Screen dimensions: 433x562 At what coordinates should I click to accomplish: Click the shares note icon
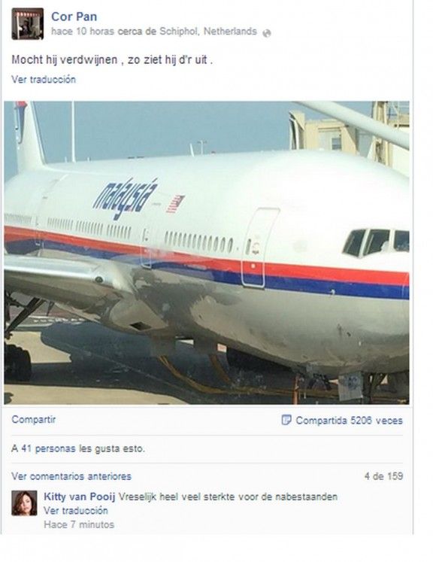click(x=286, y=420)
